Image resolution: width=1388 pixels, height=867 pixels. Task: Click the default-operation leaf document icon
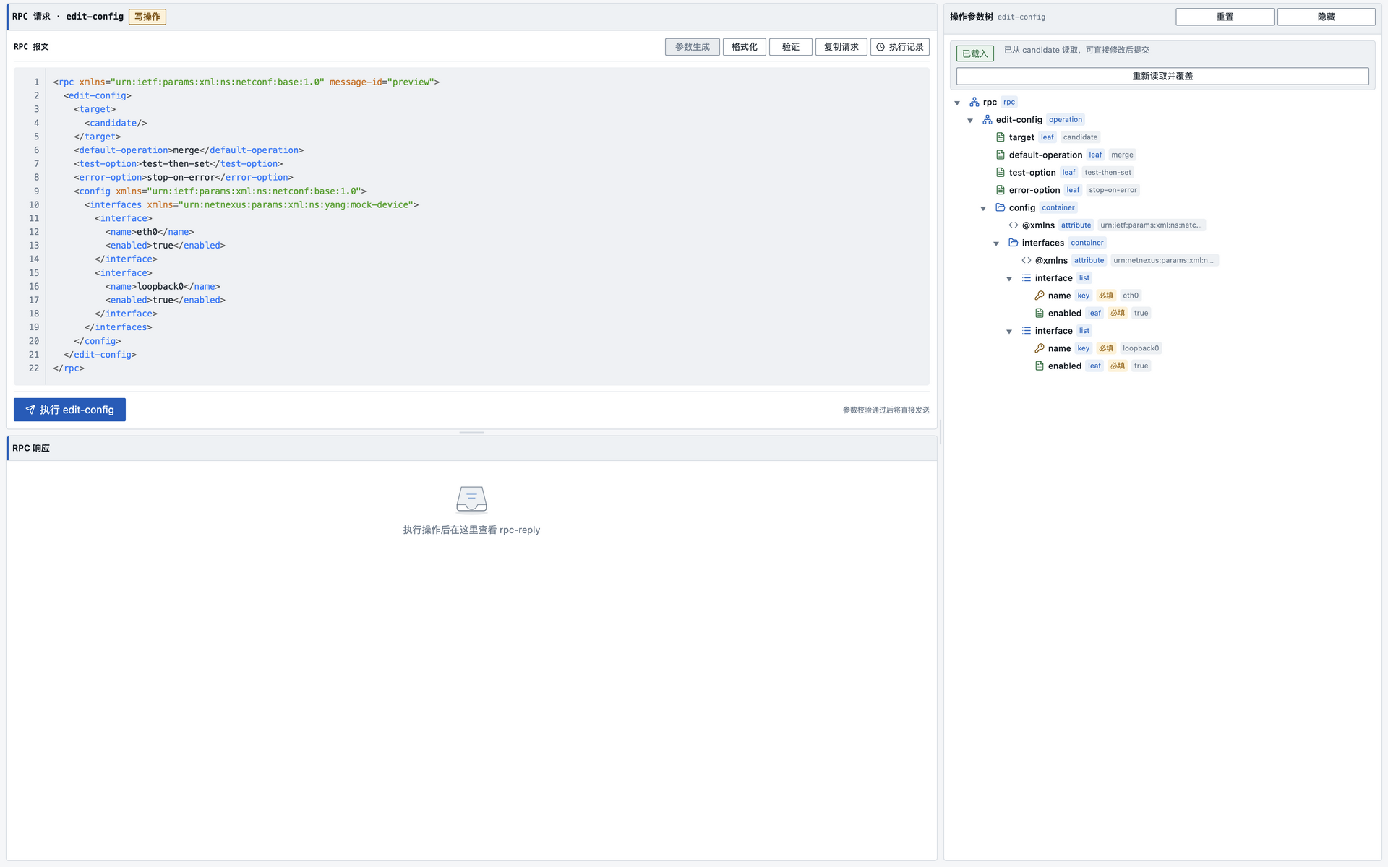[1001, 155]
